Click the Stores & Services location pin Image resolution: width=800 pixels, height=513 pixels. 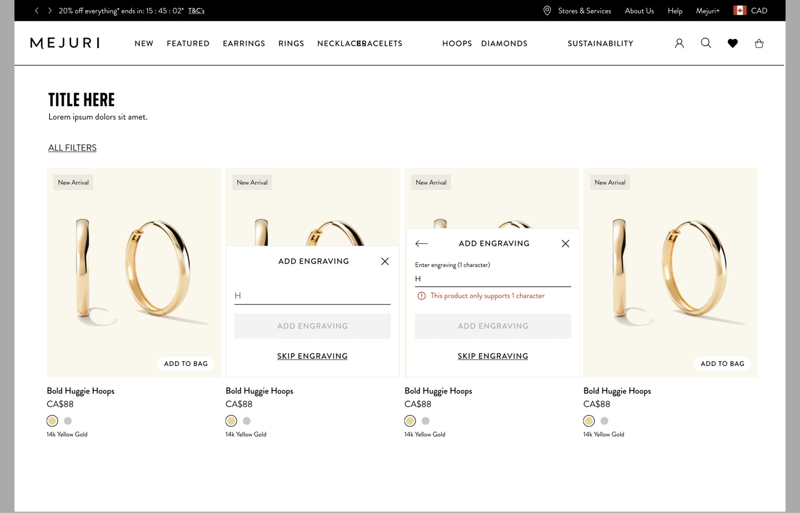pyautogui.click(x=547, y=11)
